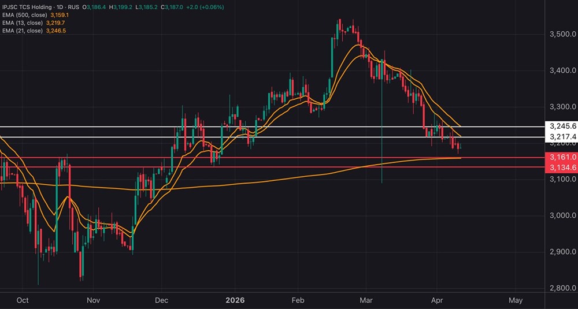Viewport: 578px width, 309px height.
Task: Click the 3,400.0 price axis label
Action: (x=562, y=70)
